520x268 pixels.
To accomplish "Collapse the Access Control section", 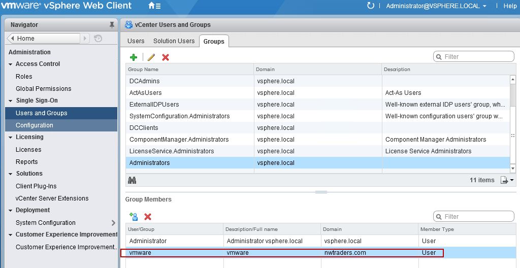I will point(11,64).
